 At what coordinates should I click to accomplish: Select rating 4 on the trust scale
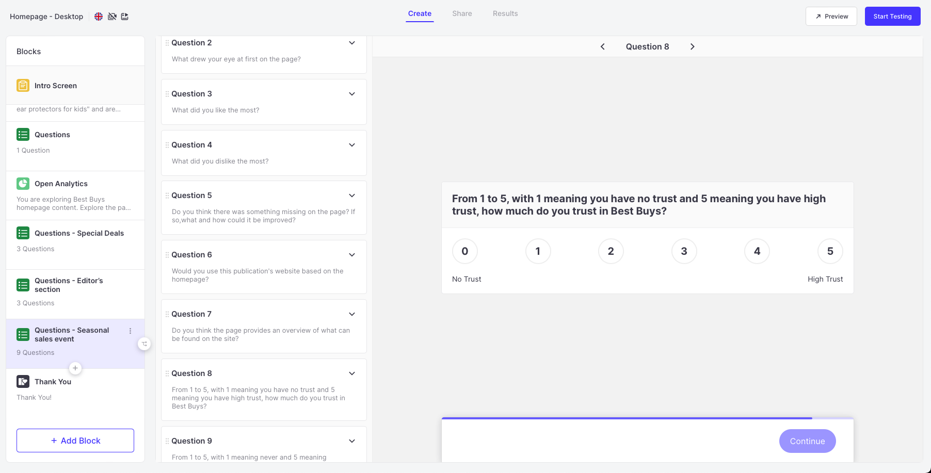click(757, 251)
